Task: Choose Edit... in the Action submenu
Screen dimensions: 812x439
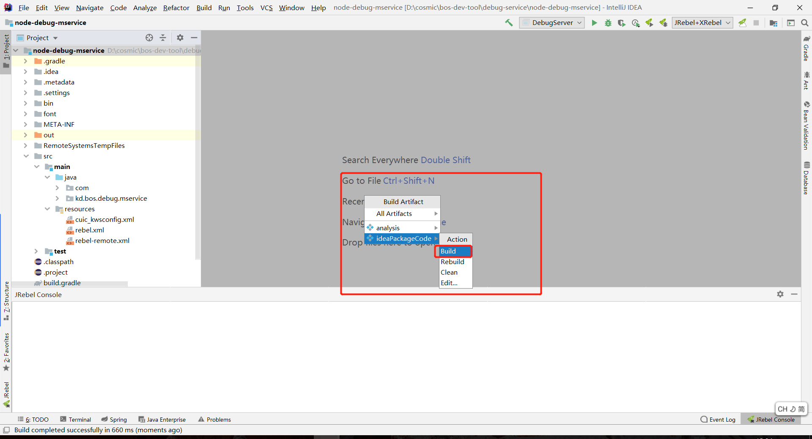Action: pyautogui.click(x=455, y=283)
